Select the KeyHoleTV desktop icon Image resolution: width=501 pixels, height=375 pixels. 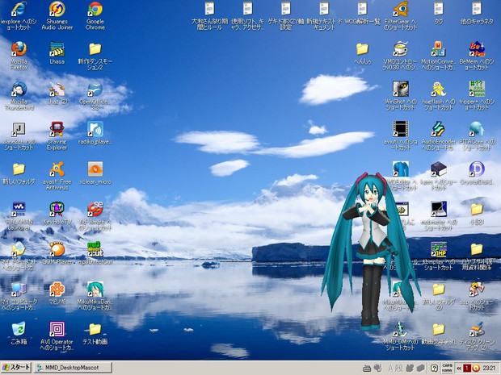point(57,209)
